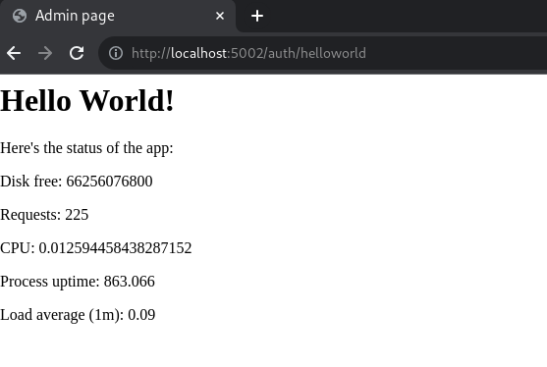This screenshot has width=547, height=367.
Task: Reload the page with refresh icon
Action: (77, 53)
